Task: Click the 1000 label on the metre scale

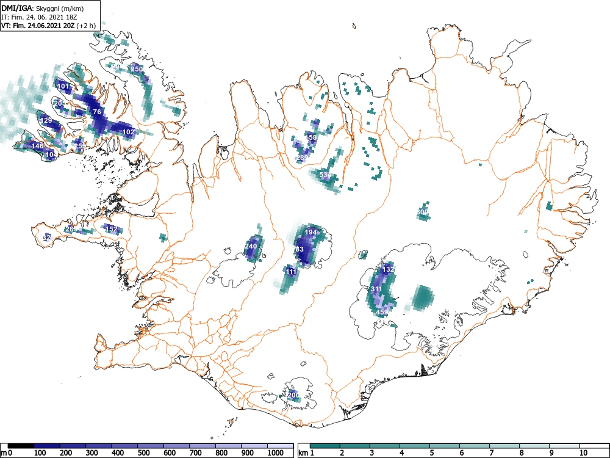Action: (276, 453)
